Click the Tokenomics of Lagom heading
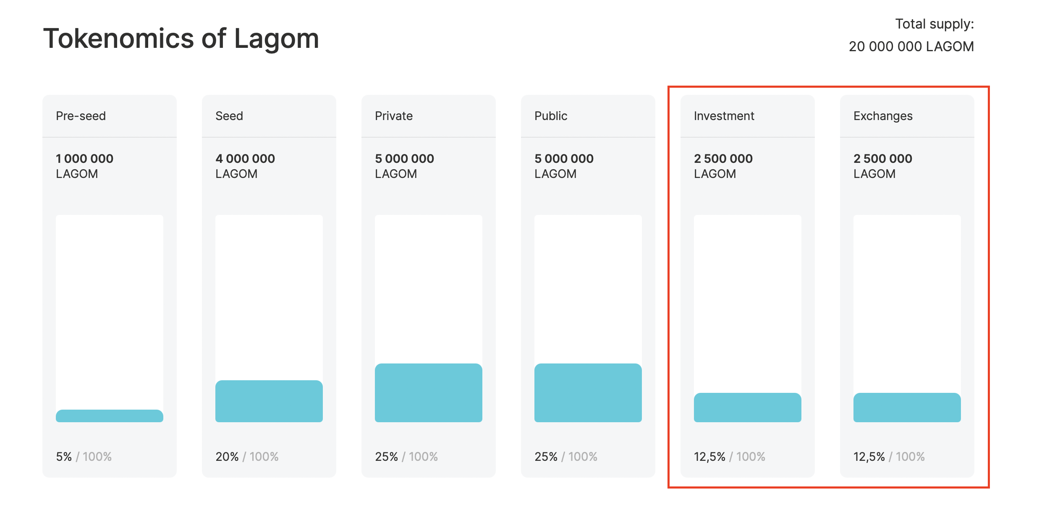The image size is (1047, 507). click(181, 39)
